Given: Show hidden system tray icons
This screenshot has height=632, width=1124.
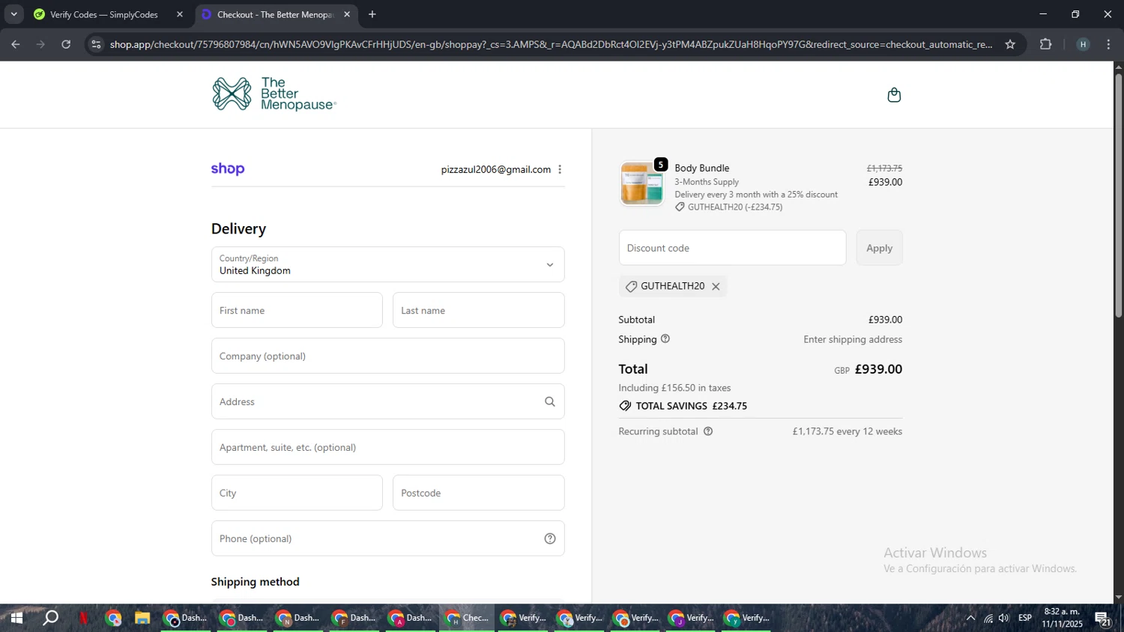Looking at the screenshot, I should 970,618.
